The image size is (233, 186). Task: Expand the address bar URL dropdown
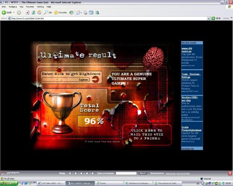pos(208,18)
